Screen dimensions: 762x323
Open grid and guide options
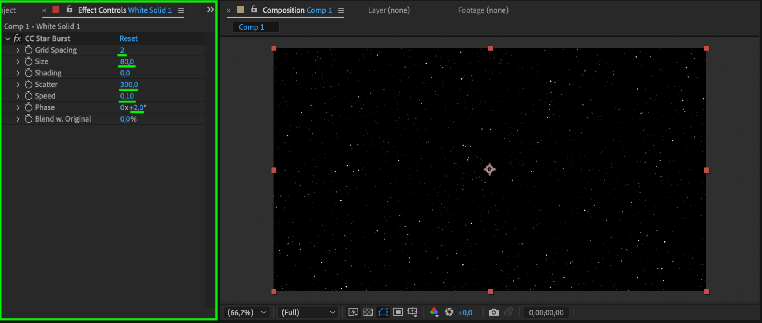coord(412,312)
